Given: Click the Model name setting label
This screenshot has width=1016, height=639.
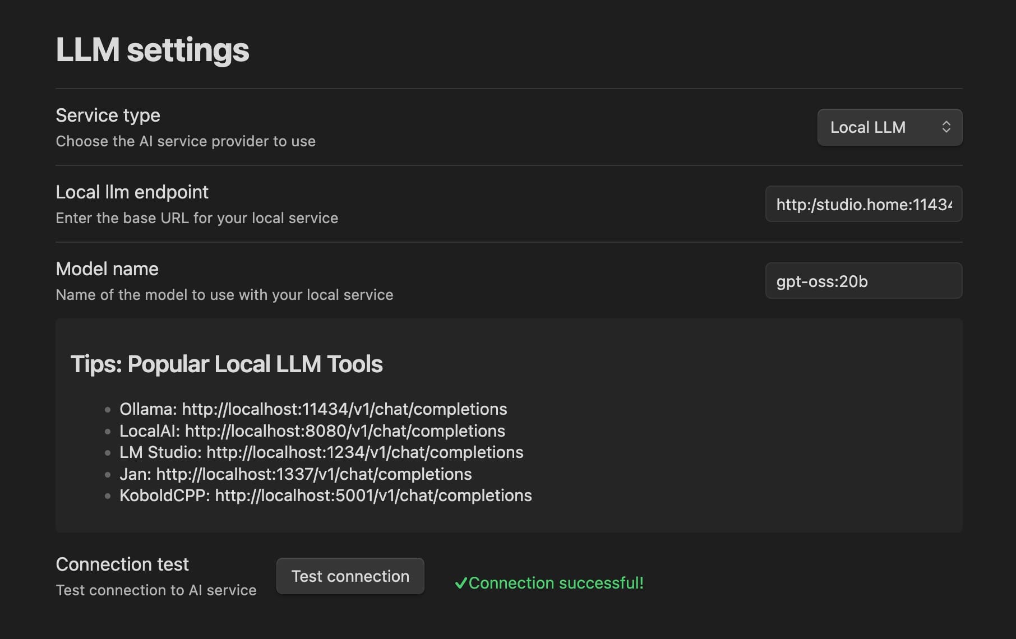Looking at the screenshot, I should pos(107,269).
